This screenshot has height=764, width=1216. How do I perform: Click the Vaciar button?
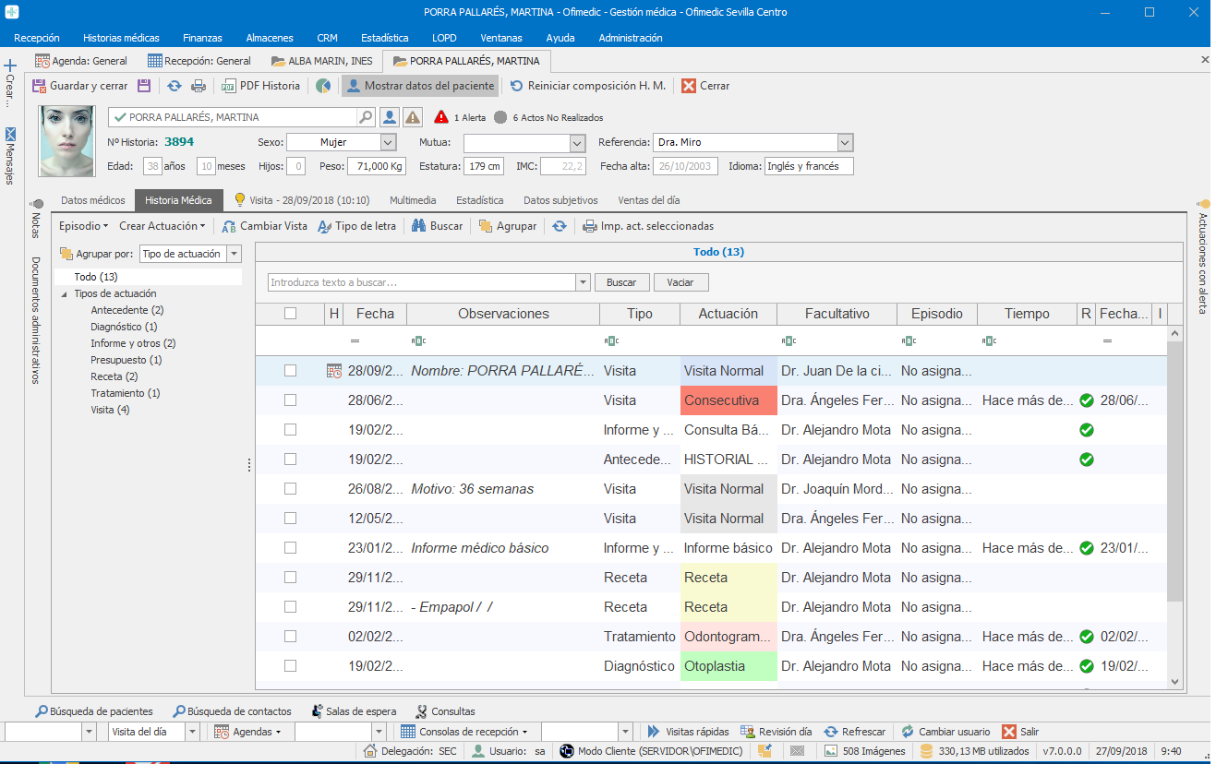681,282
